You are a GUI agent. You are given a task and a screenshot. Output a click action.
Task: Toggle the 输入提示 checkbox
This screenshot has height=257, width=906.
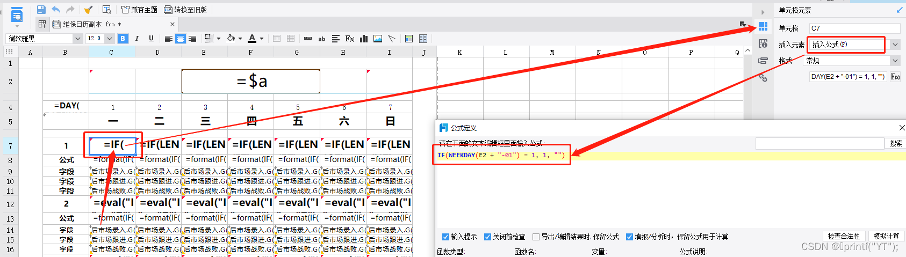click(x=445, y=237)
